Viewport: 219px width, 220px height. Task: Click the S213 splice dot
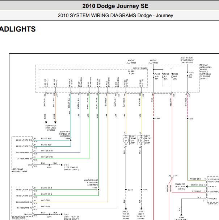tap(188, 119)
